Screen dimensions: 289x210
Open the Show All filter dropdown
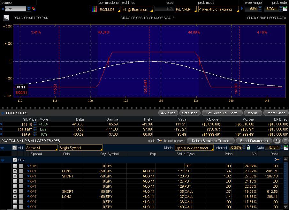point(42,148)
